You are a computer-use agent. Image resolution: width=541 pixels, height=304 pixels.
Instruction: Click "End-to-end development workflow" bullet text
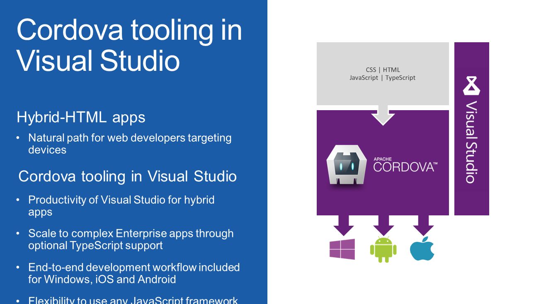(134, 273)
